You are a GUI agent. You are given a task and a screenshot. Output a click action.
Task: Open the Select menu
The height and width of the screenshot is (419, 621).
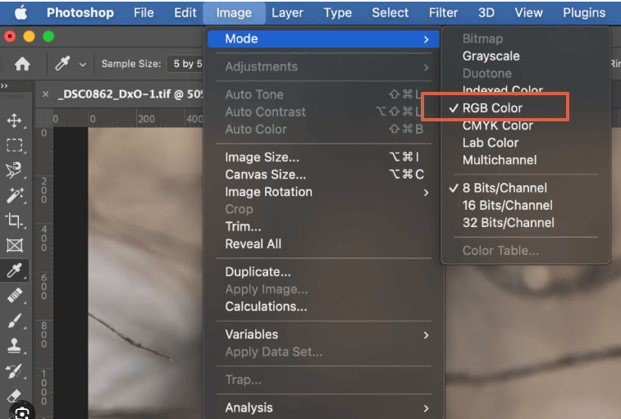(x=390, y=12)
